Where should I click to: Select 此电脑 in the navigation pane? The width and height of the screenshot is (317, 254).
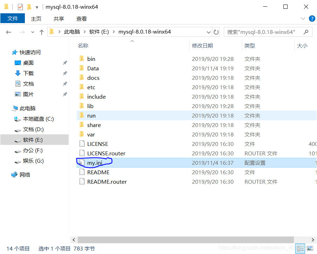pos(27,108)
